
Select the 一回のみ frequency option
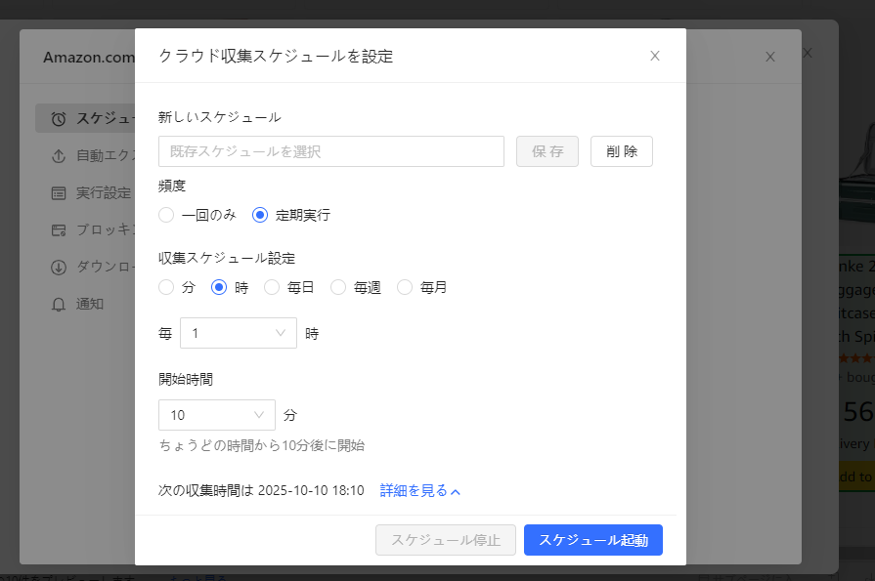[166, 215]
